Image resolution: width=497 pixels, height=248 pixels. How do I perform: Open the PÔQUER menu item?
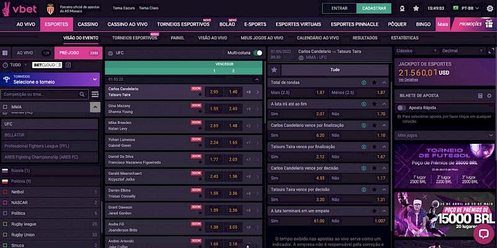click(x=397, y=24)
